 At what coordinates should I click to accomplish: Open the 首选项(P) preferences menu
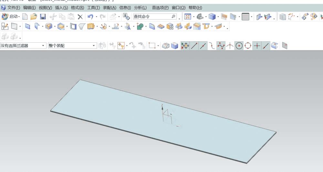[160, 7]
